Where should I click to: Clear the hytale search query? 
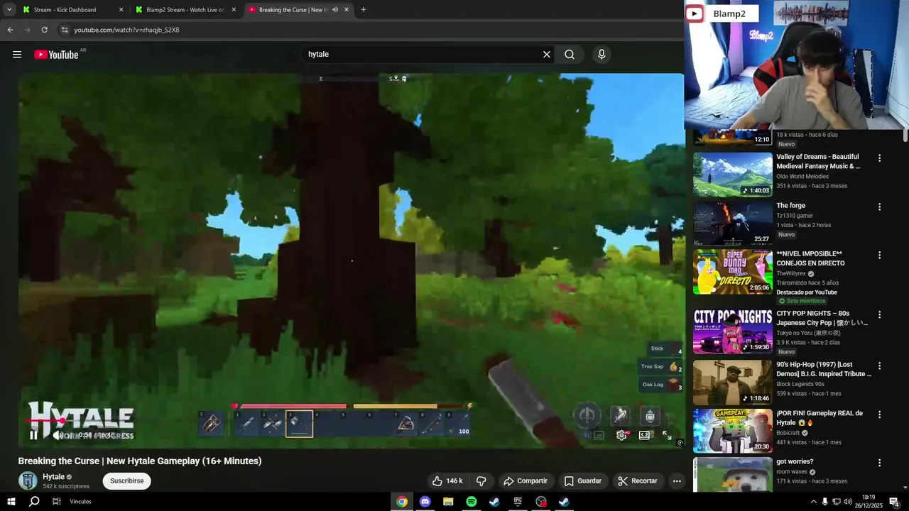547,55
